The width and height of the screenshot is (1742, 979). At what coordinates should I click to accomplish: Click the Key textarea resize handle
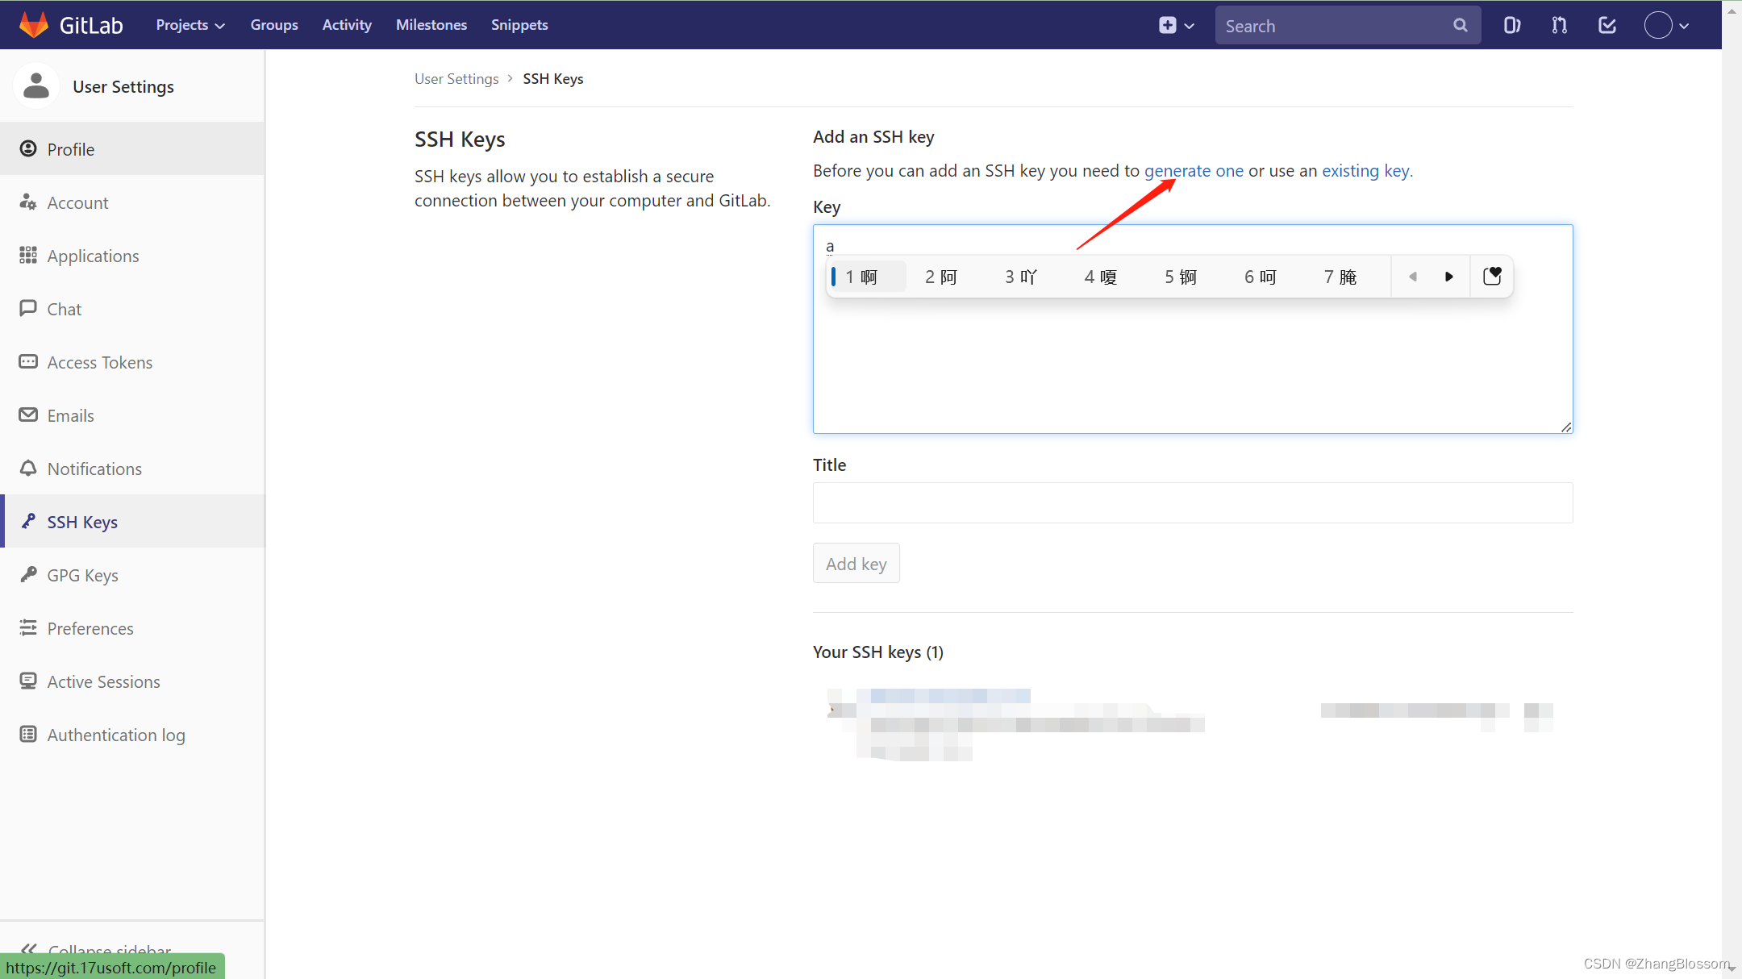tap(1565, 427)
